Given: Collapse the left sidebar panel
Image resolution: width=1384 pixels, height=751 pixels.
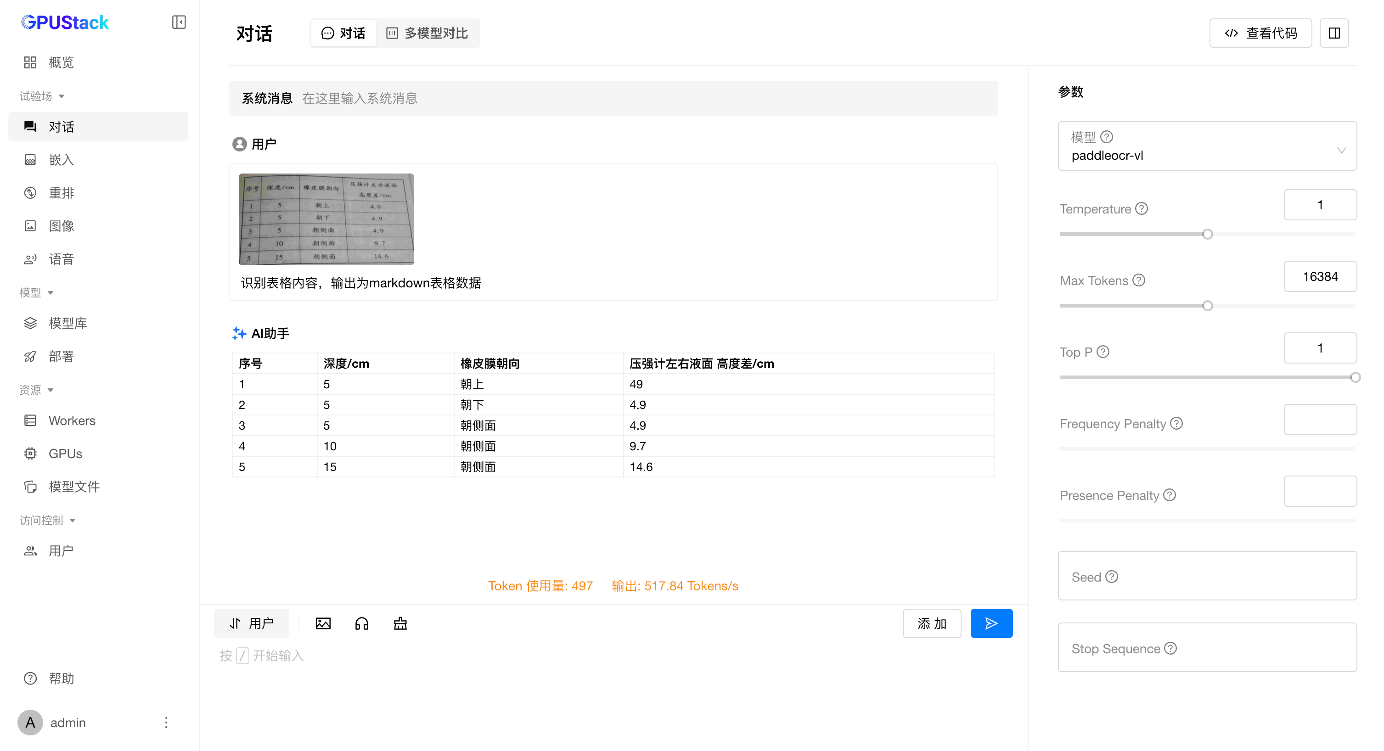Looking at the screenshot, I should pos(178,22).
